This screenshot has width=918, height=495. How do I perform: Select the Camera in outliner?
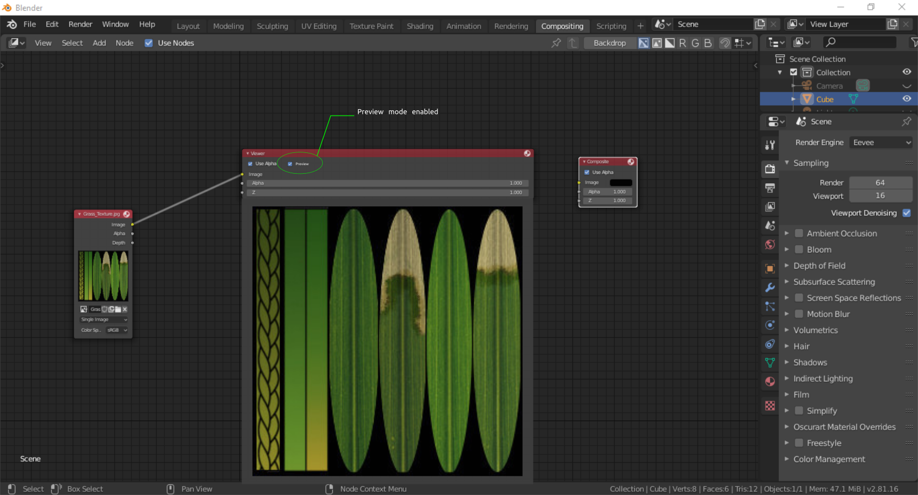[829, 86]
